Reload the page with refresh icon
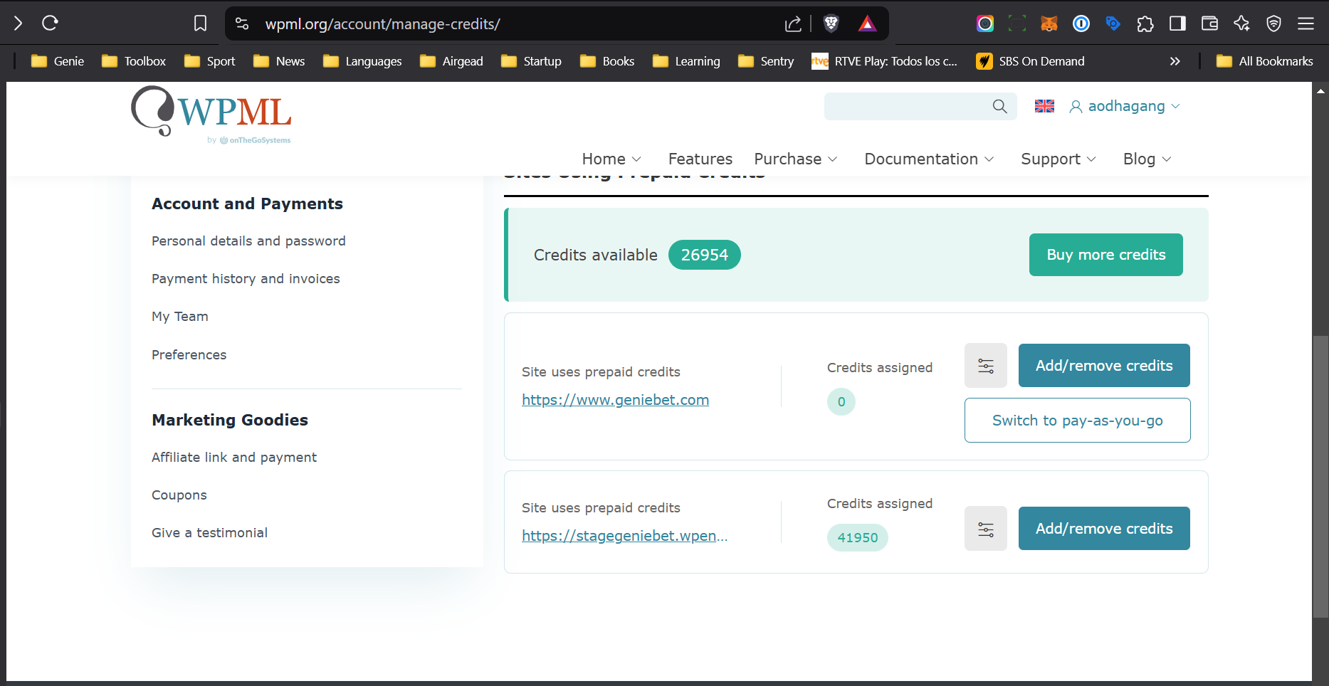This screenshot has width=1329, height=686. point(50,23)
